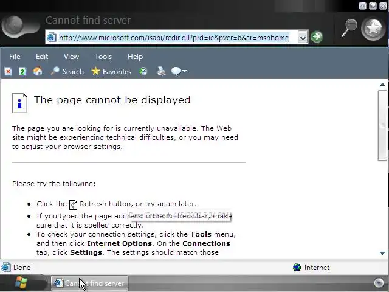Screen dimensions: 389x292
Task: Open the Messenger speech bubble icon
Action: [x=176, y=72]
